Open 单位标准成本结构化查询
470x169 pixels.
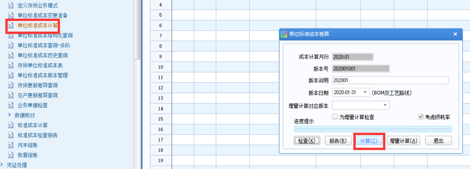pos(45,36)
